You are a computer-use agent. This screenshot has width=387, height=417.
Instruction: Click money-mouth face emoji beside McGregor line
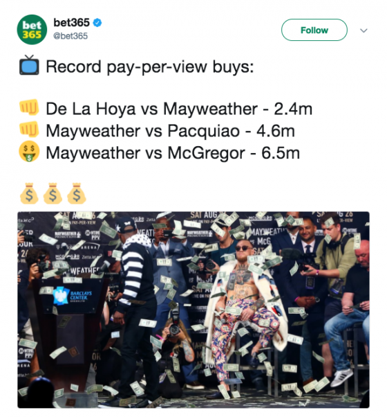[29, 151]
